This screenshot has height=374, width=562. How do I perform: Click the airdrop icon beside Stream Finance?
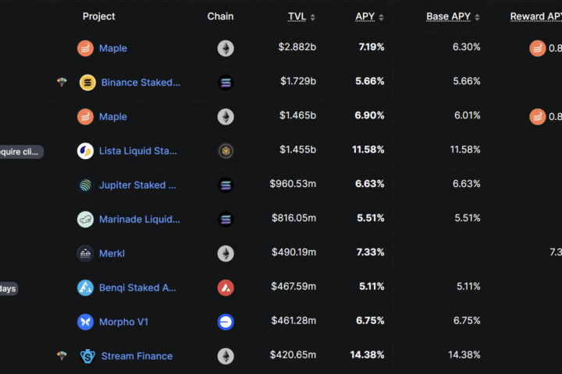tap(62, 356)
